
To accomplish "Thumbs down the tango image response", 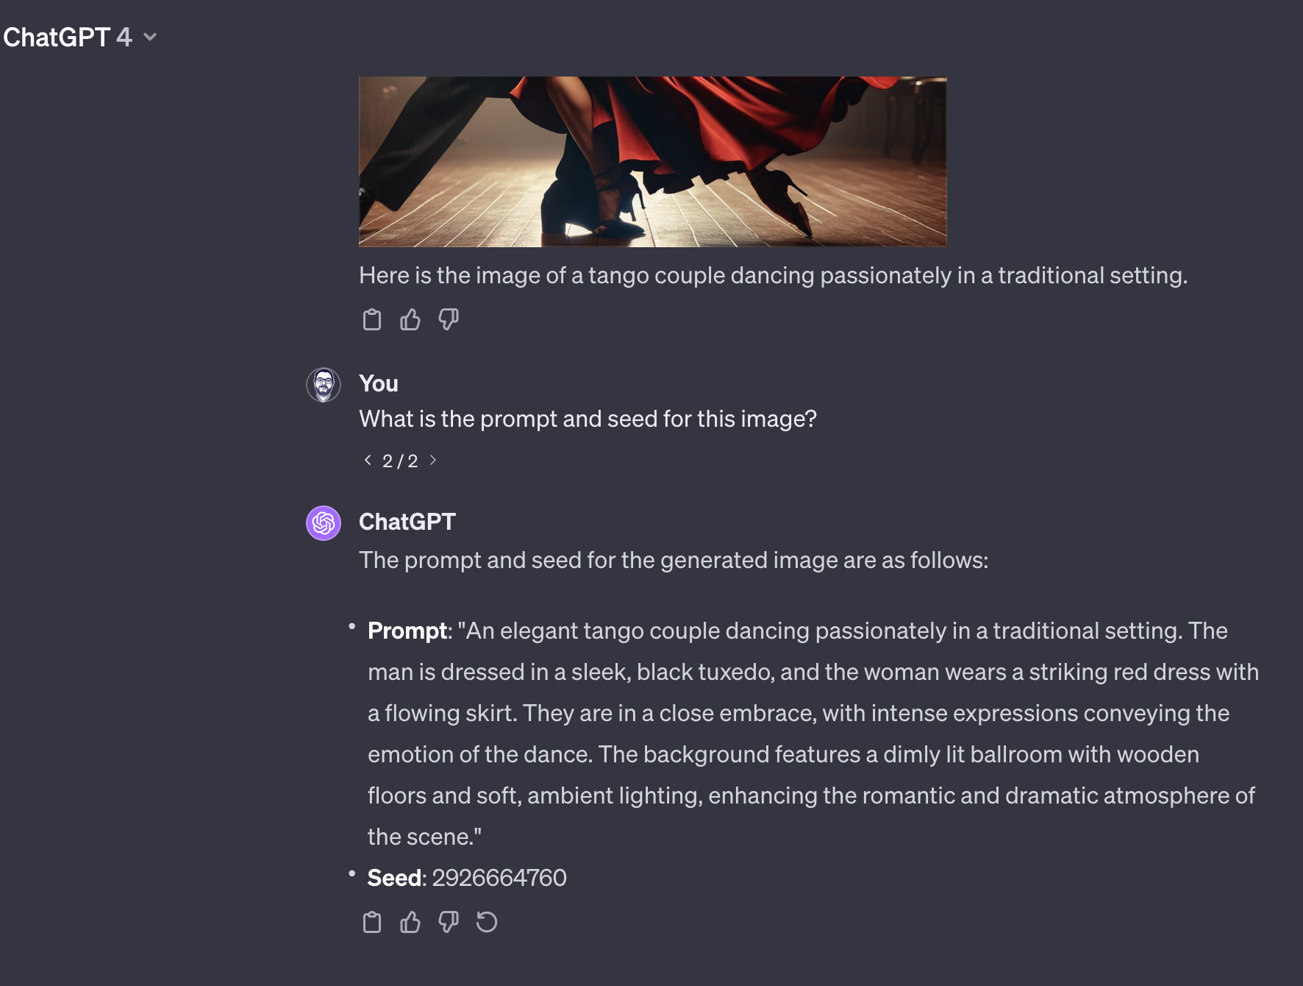I will (x=449, y=319).
